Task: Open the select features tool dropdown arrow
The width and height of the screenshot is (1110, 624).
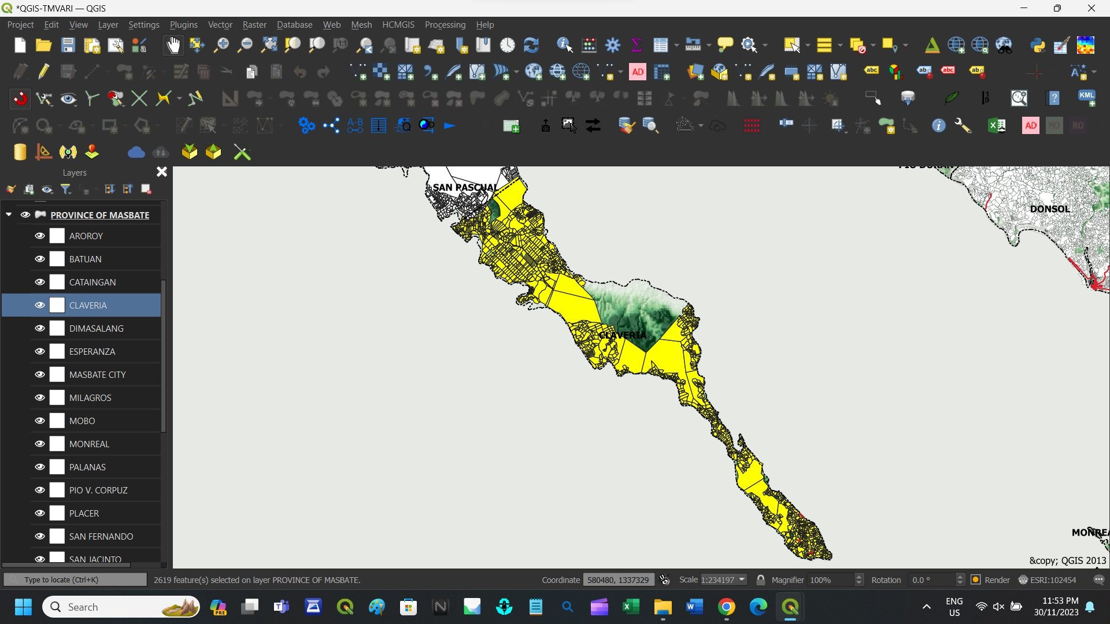Action: click(808, 45)
